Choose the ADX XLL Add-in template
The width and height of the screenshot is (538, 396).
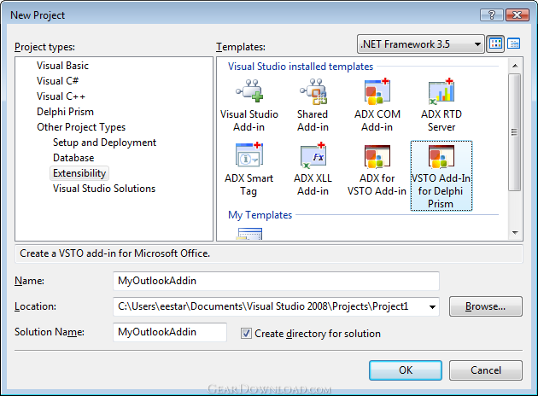(313, 169)
